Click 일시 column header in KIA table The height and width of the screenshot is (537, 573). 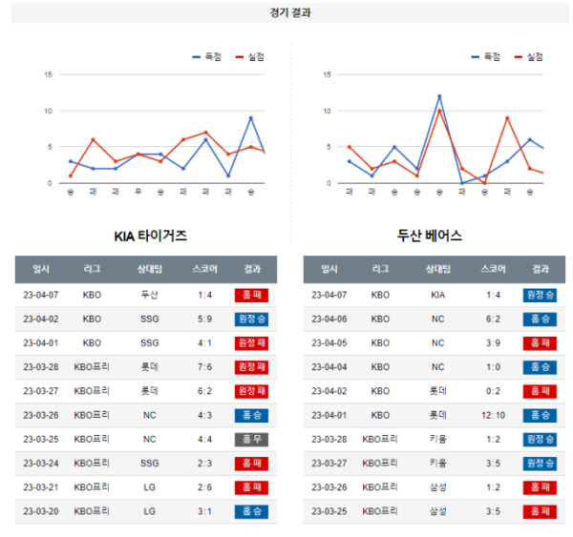(41, 269)
